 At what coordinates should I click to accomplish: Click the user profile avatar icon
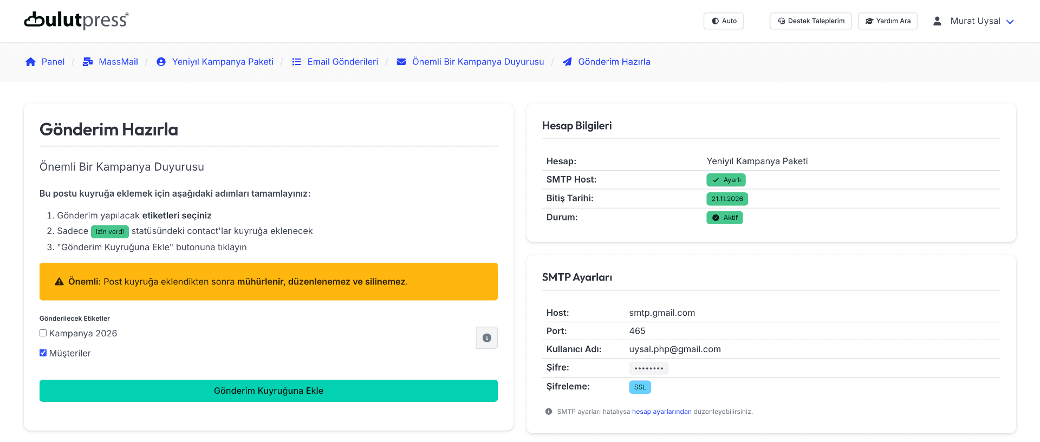(x=937, y=21)
